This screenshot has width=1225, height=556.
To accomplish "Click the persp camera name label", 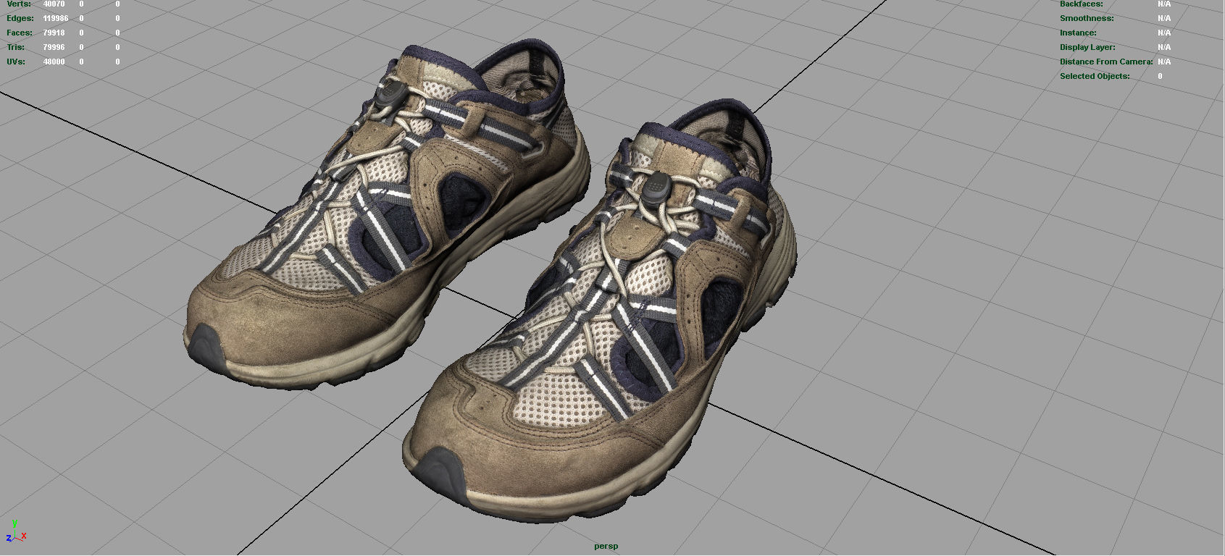I will pyautogui.click(x=606, y=546).
